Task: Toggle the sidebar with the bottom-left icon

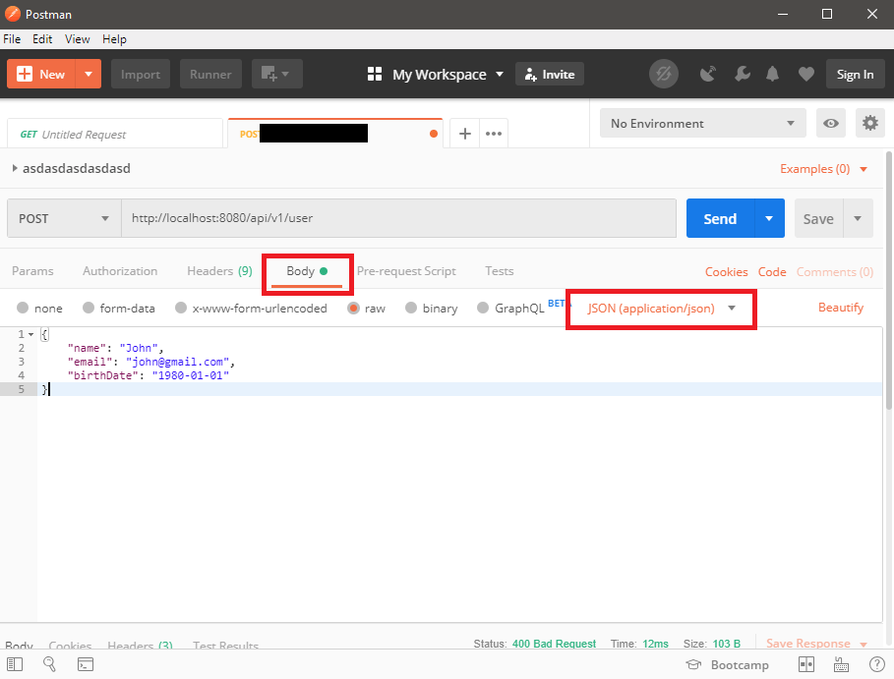Action: [x=15, y=664]
